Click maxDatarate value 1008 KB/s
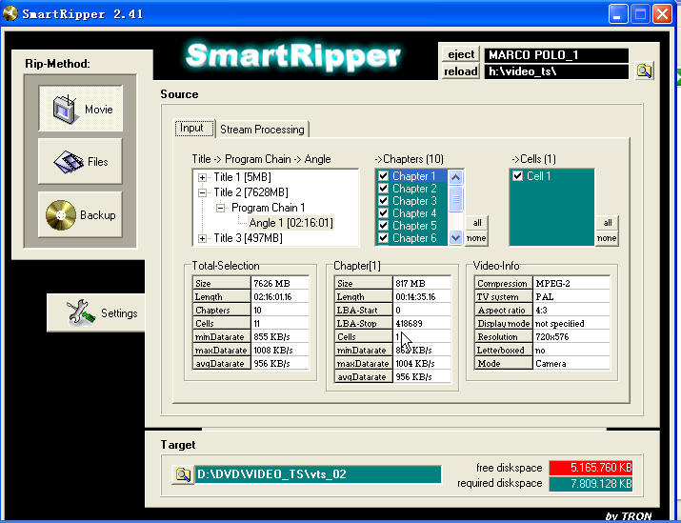The image size is (681, 523). point(280,351)
